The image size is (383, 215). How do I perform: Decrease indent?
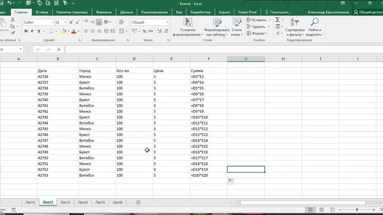[x=107, y=31]
